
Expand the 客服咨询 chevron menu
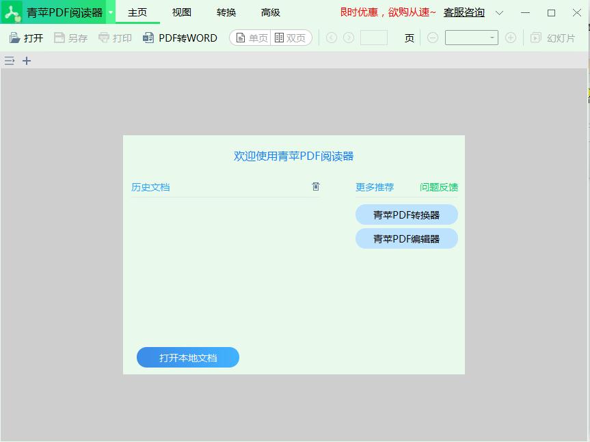point(500,12)
